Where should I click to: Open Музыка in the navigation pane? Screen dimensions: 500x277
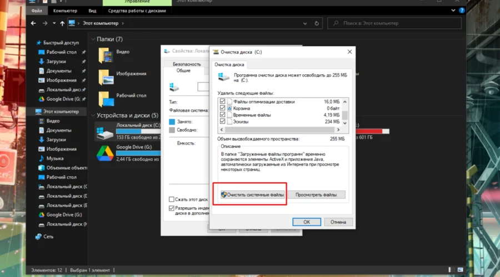tap(54, 158)
